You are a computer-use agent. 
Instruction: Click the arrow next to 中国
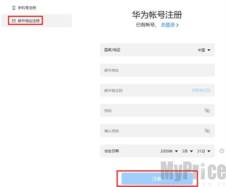coord(209,50)
